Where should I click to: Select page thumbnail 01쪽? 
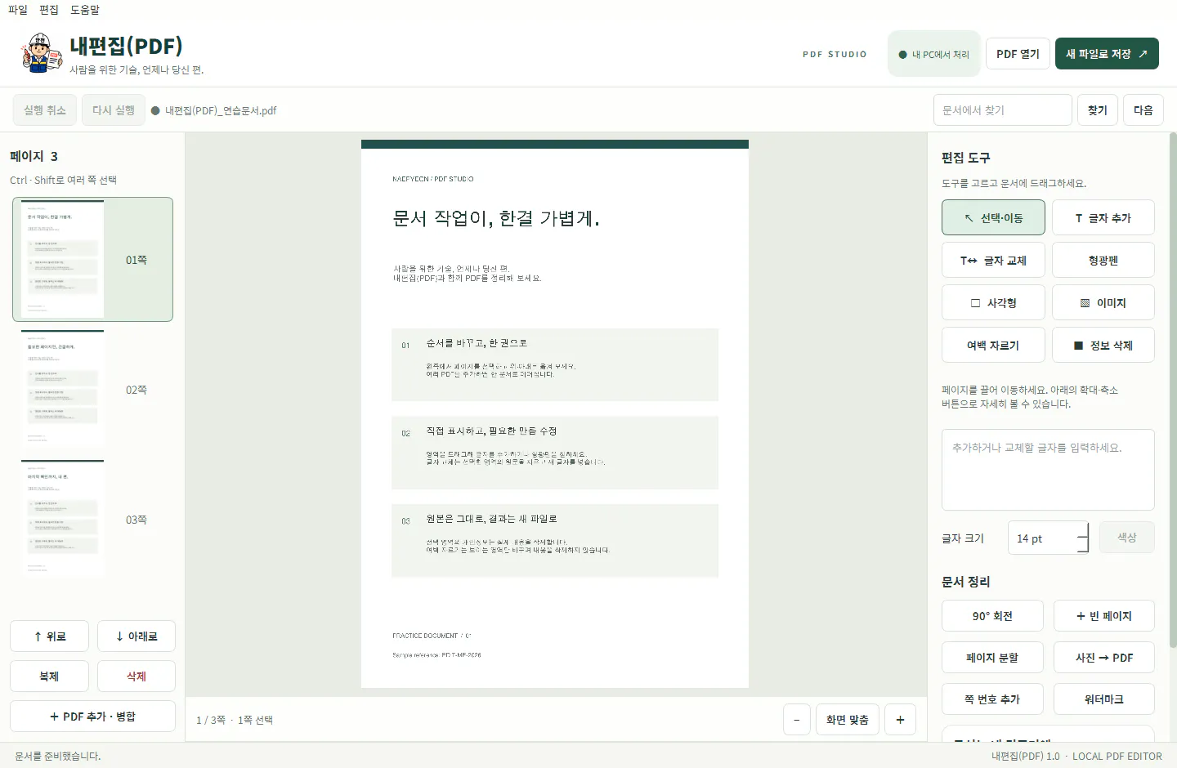(92, 259)
